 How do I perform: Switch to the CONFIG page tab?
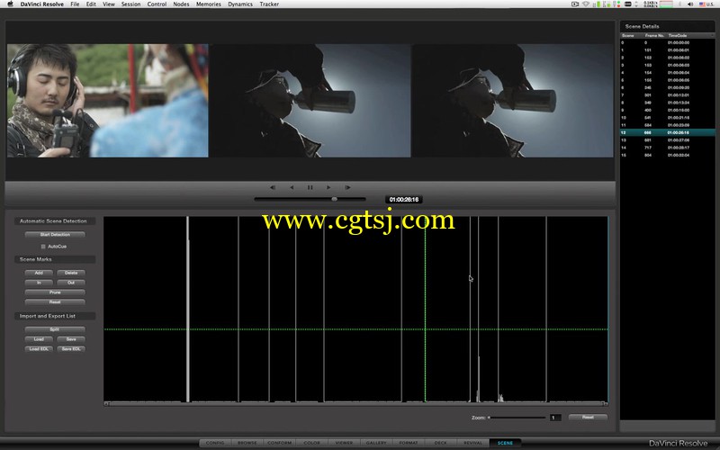coord(215,443)
